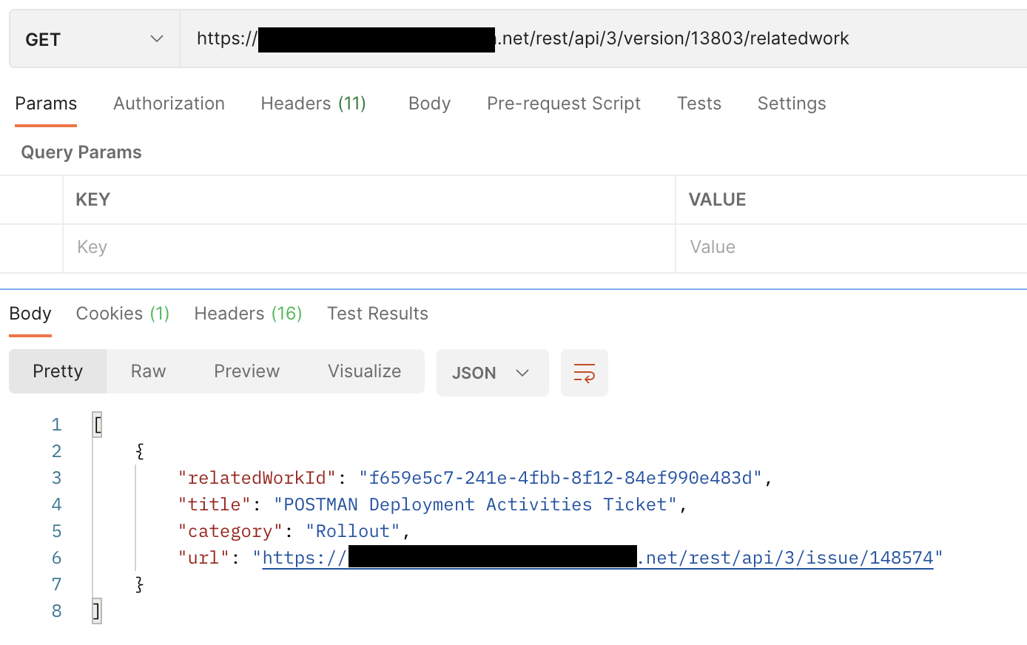Click line number 3 in the response gutter

pyautogui.click(x=56, y=478)
